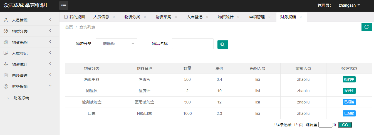Select the 财务报销 submenu item
The image size is (374, 135).
[21, 98]
